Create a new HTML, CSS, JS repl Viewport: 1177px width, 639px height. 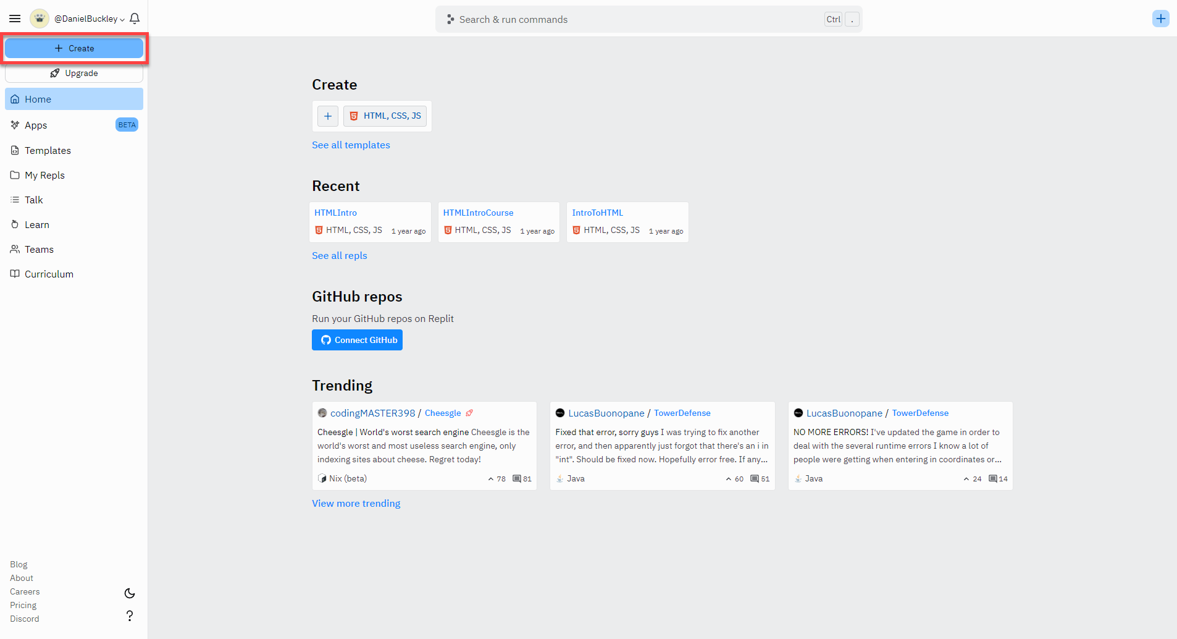[385, 116]
